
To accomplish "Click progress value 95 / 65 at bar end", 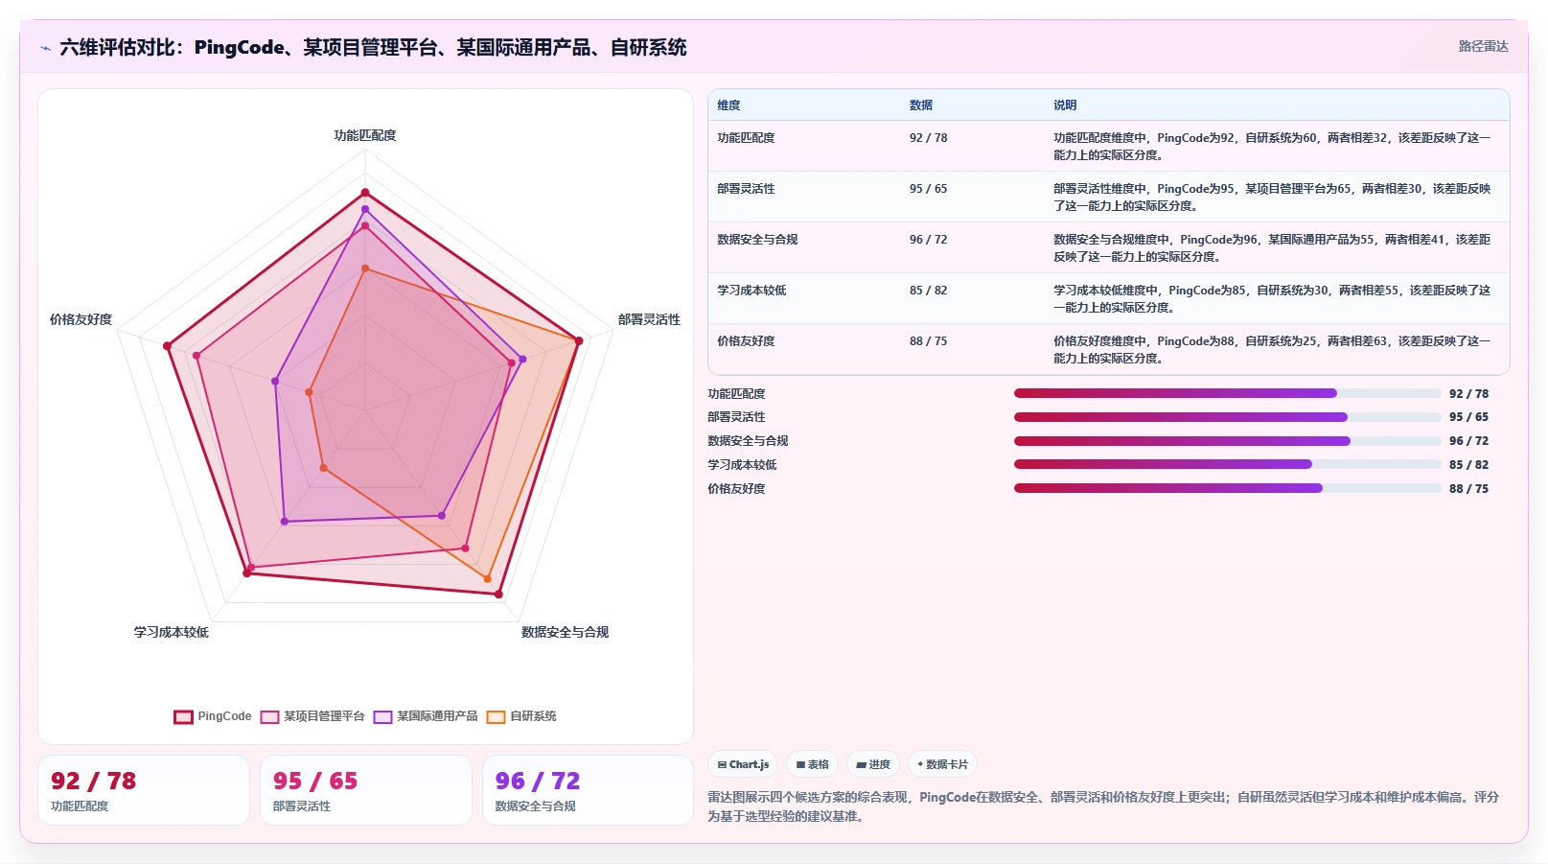I will [1468, 417].
